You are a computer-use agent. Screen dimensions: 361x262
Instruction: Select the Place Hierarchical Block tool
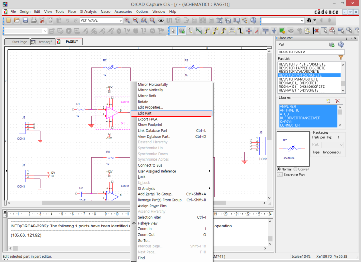pyautogui.click(x=282, y=31)
